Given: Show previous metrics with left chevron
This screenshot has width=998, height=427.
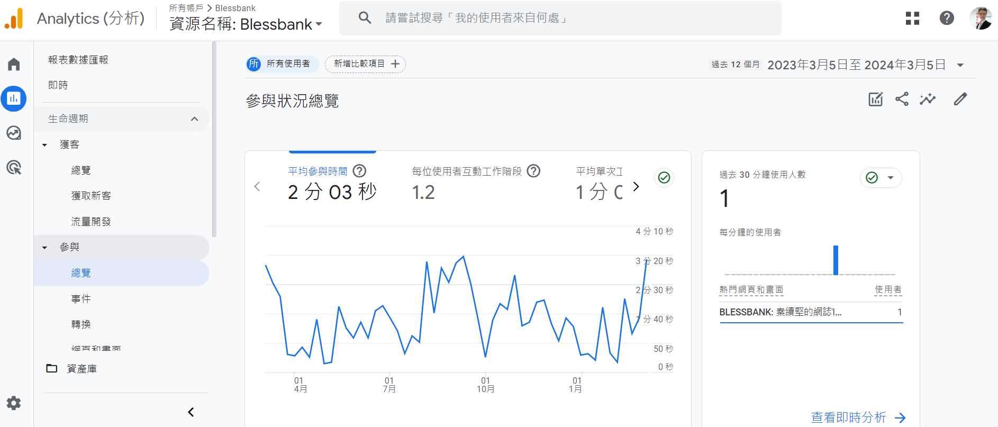Looking at the screenshot, I should pyautogui.click(x=257, y=186).
